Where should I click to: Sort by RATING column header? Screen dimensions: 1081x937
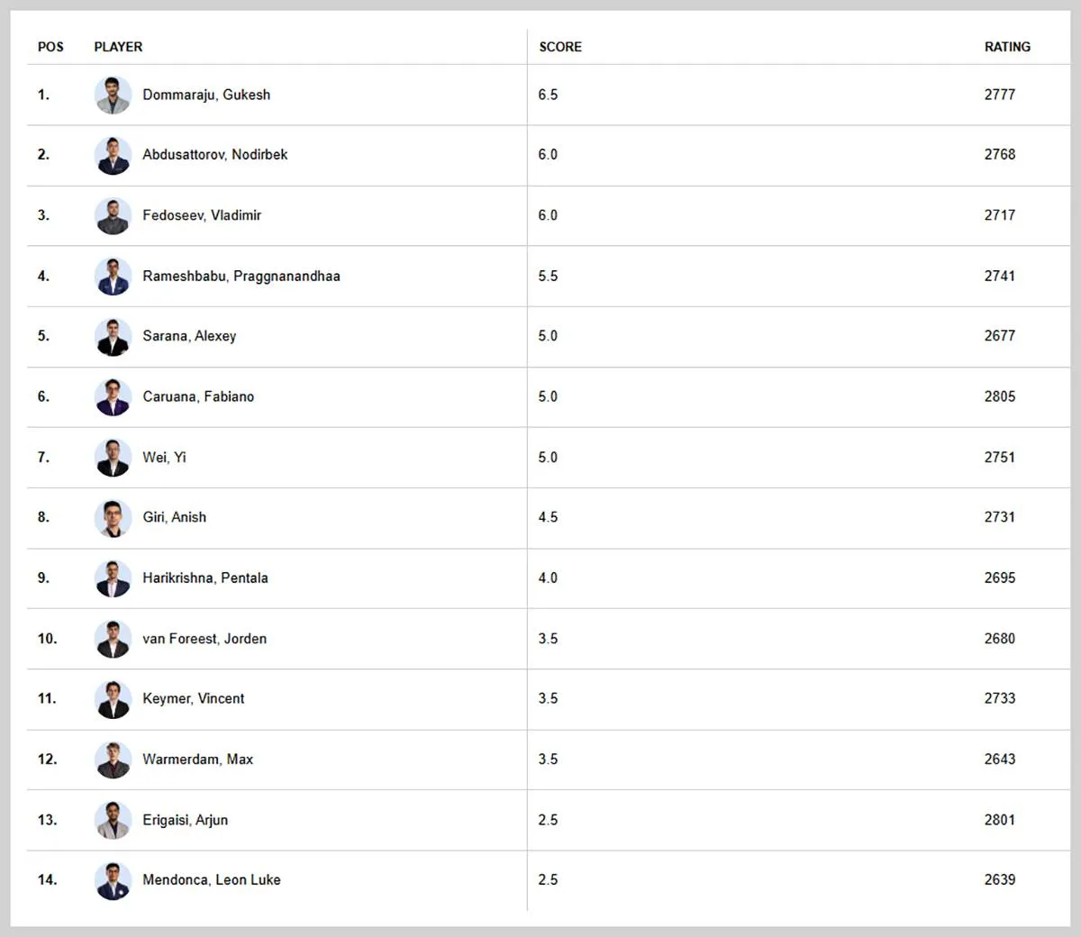pos(1007,47)
